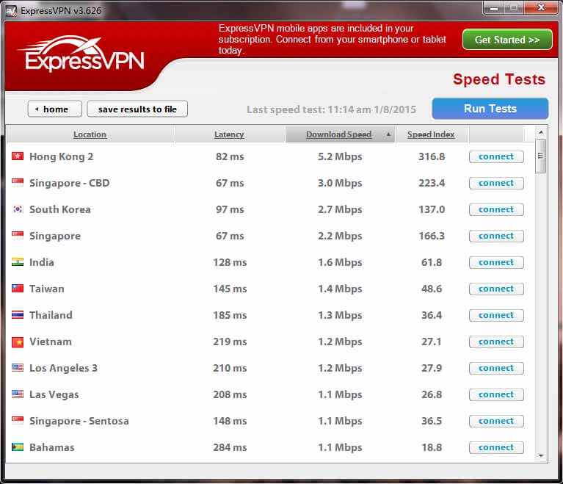Connect to Las Vegas server
The height and width of the screenshot is (484, 563).
point(496,394)
